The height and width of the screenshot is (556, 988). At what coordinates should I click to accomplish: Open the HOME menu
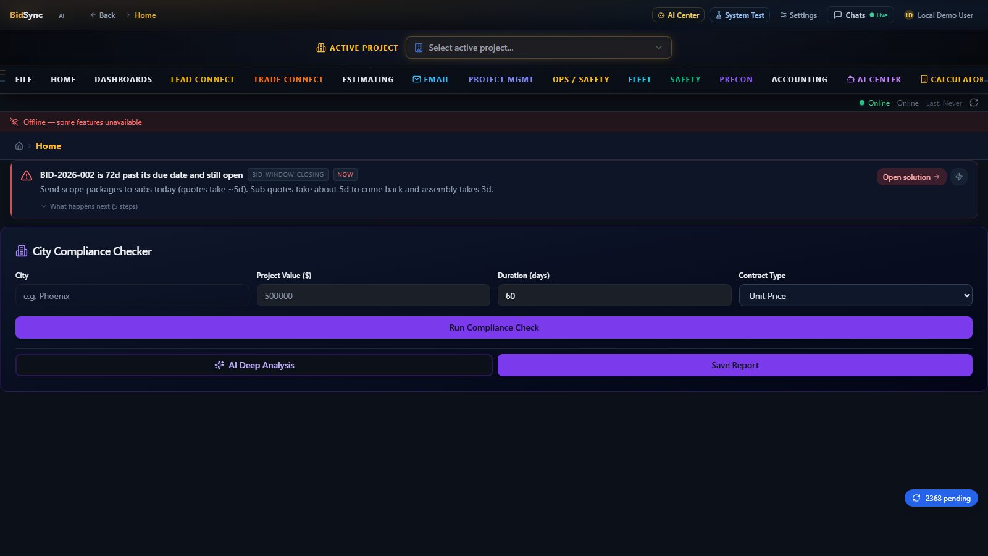click(63, 79)
